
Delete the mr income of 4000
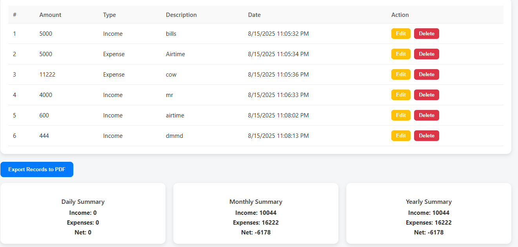pyautogui.click(x=426, y=95)
